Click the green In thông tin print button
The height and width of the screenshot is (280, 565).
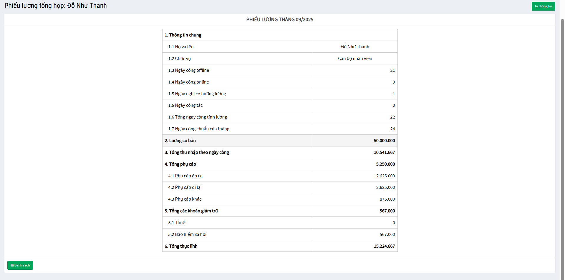point(543,6)
